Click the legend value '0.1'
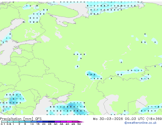The height and width of the screenshot is (125, 162). tap(3, 124)
